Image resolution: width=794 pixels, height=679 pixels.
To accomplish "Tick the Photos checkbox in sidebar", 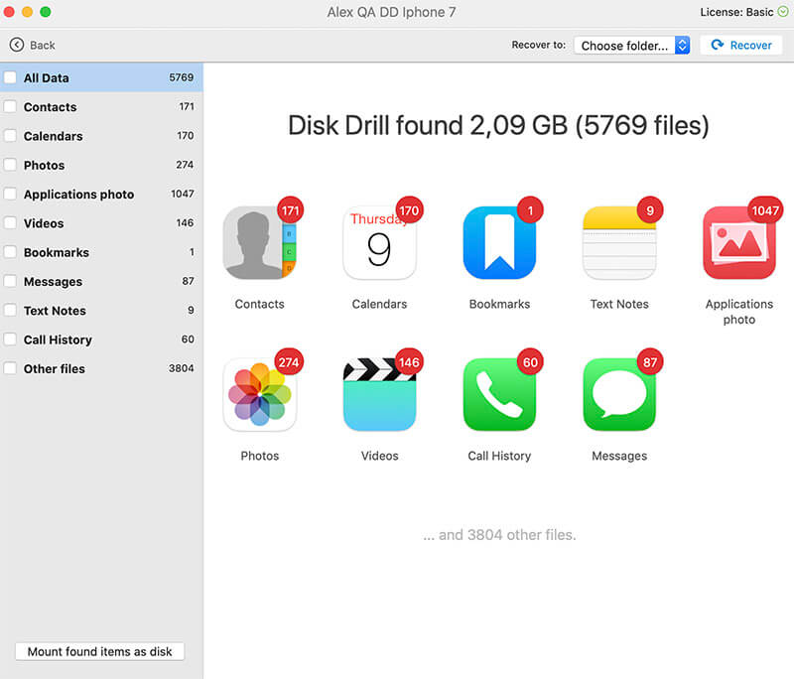I will pos(10,165).
